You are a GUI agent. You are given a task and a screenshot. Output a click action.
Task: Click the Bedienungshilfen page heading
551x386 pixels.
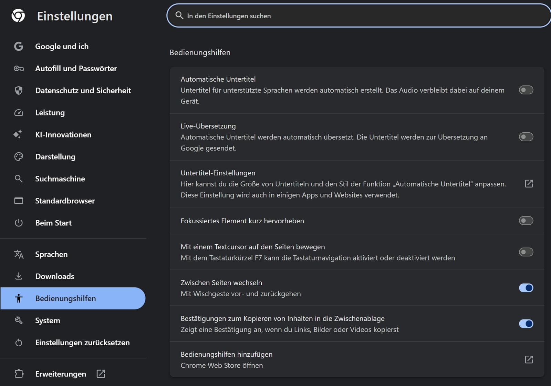tap(200, 52)
